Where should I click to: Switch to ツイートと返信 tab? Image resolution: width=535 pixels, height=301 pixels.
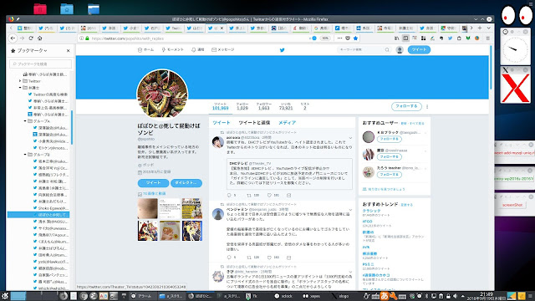point(254,123)
